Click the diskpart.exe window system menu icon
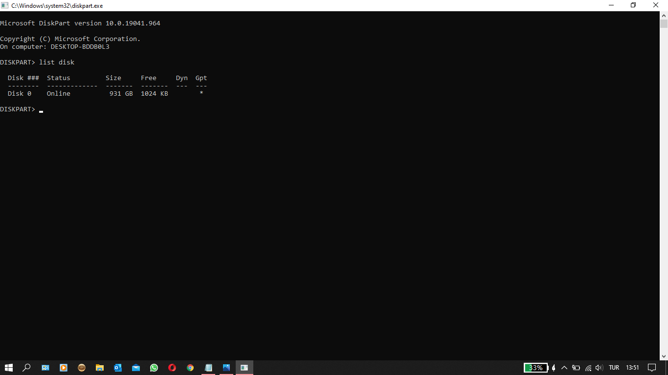The height and width of the screenshot is (375, 668). [5, 5]
